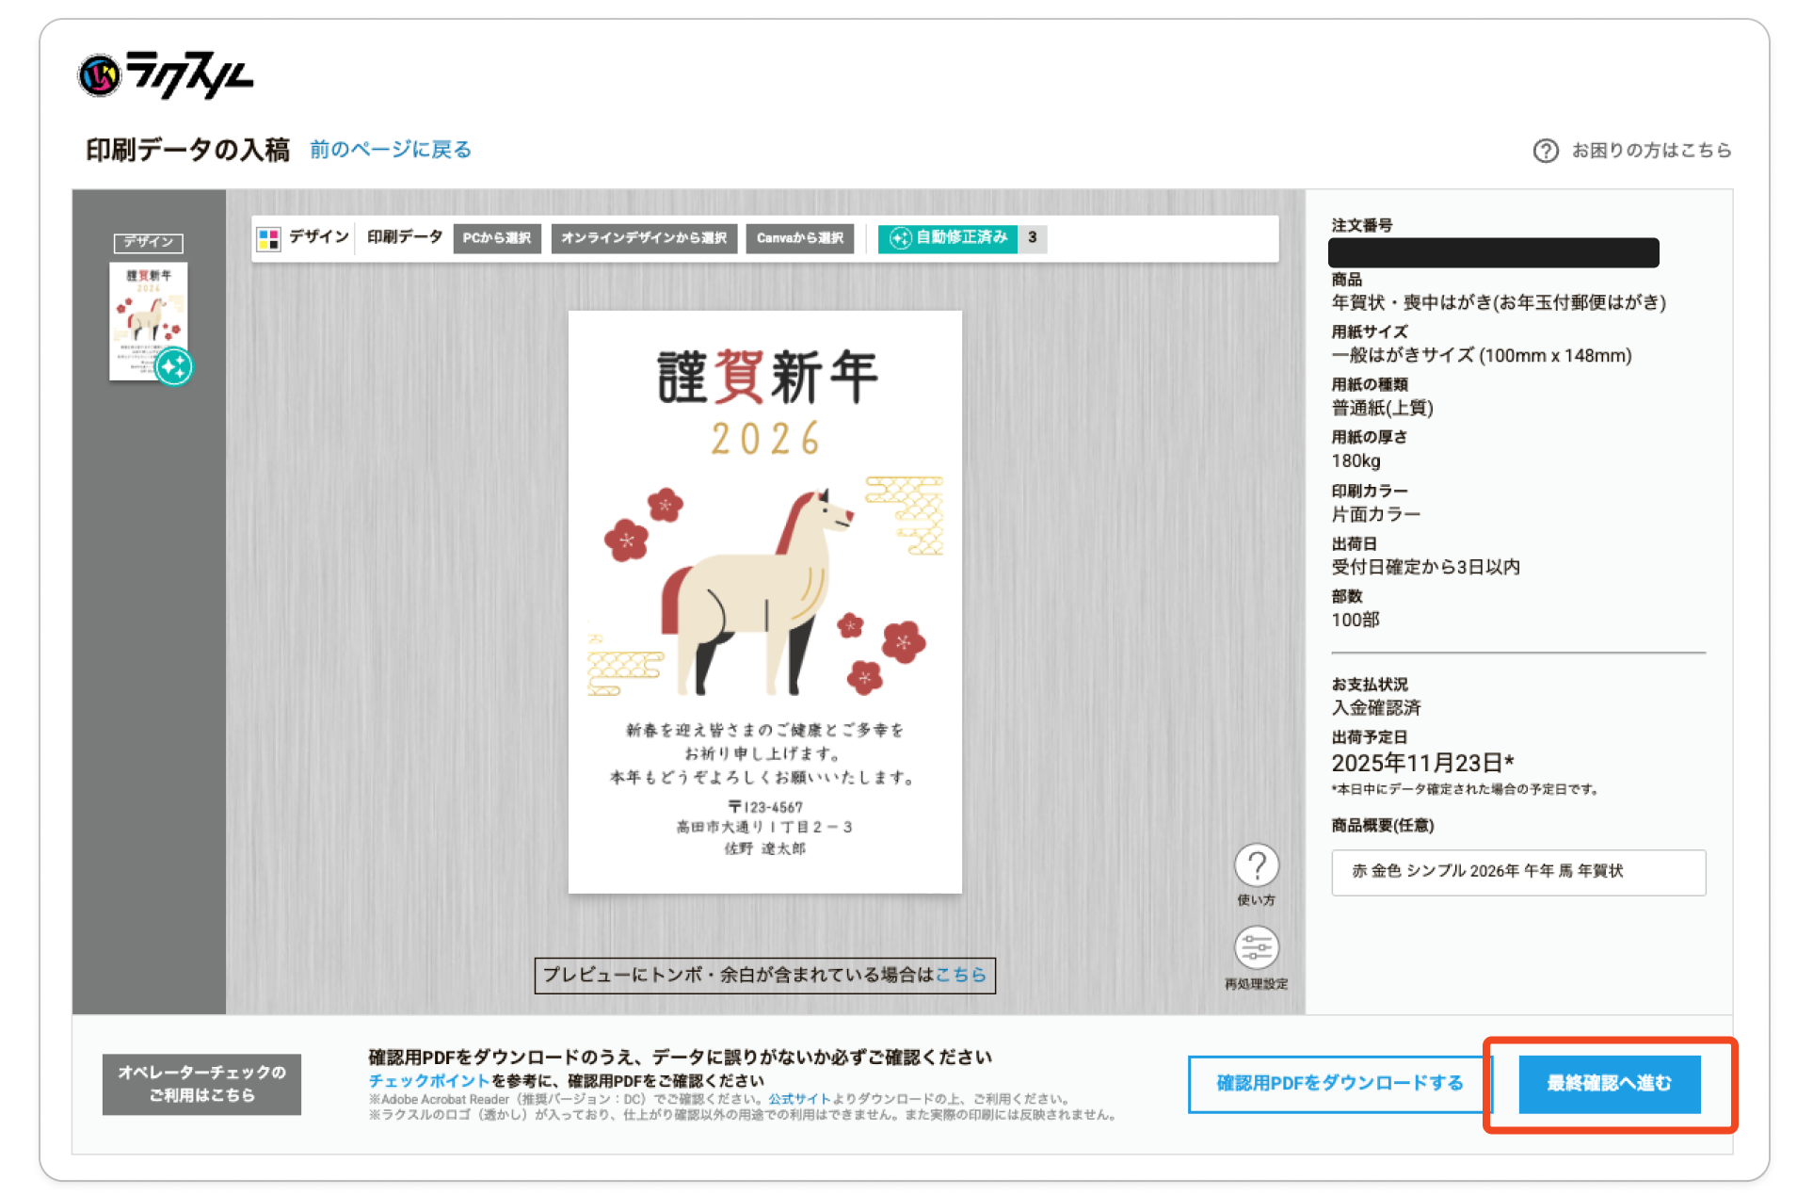Screen dimensions: 1797x1195
Task: Proceed with 最終確認へ進む button
Action: [x=1609, y=1084]
